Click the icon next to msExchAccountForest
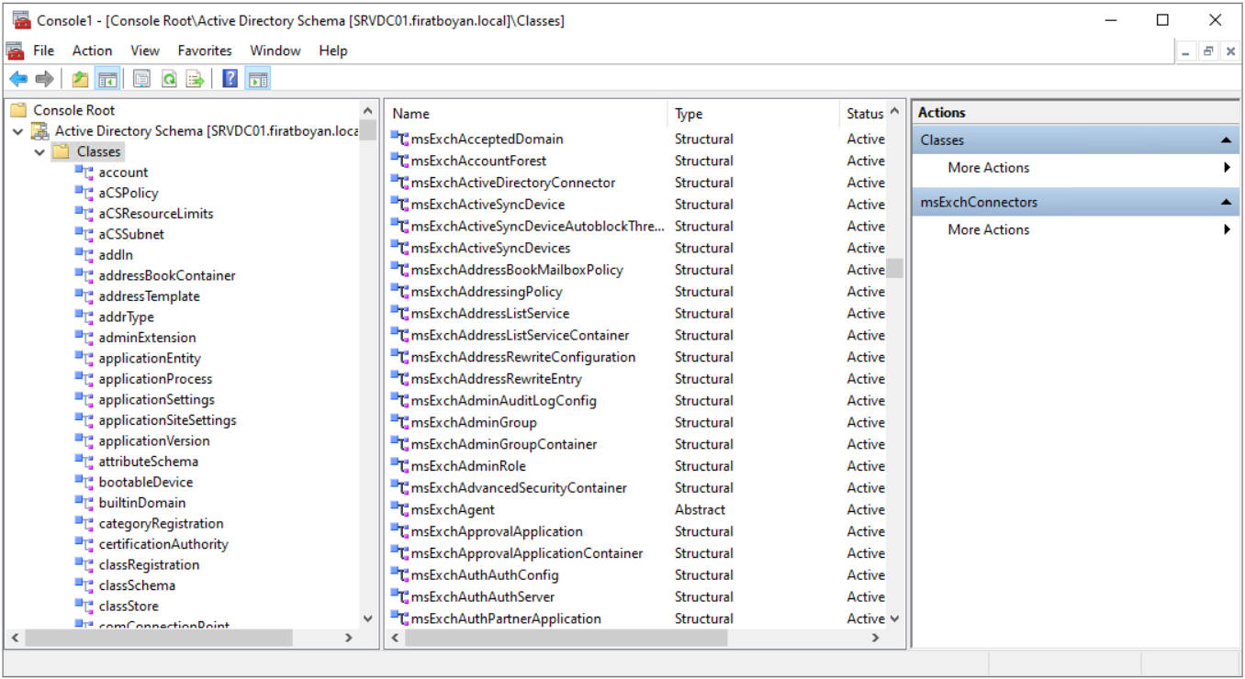The height and width of the screenshot is (679, 1245). click(x=399, y=161)
